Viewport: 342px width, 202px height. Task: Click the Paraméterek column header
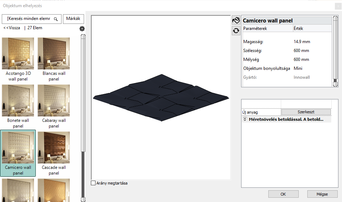tap(268, 29)
